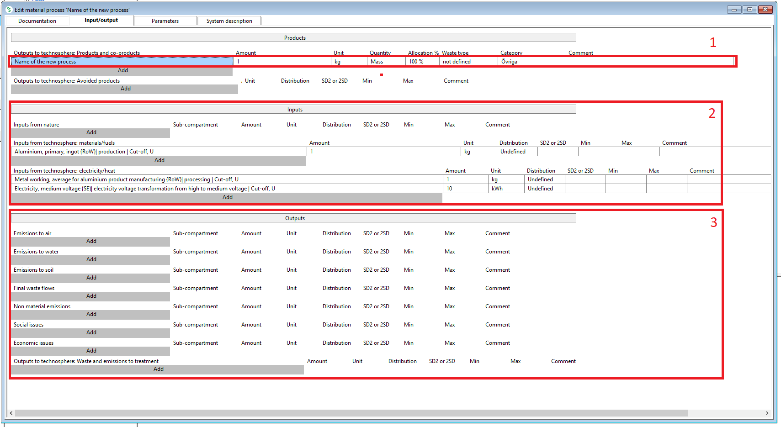The width and height of the screenshot is (781, 427).
Task: Click the Inputs section header bar
Action: point(293,109)
